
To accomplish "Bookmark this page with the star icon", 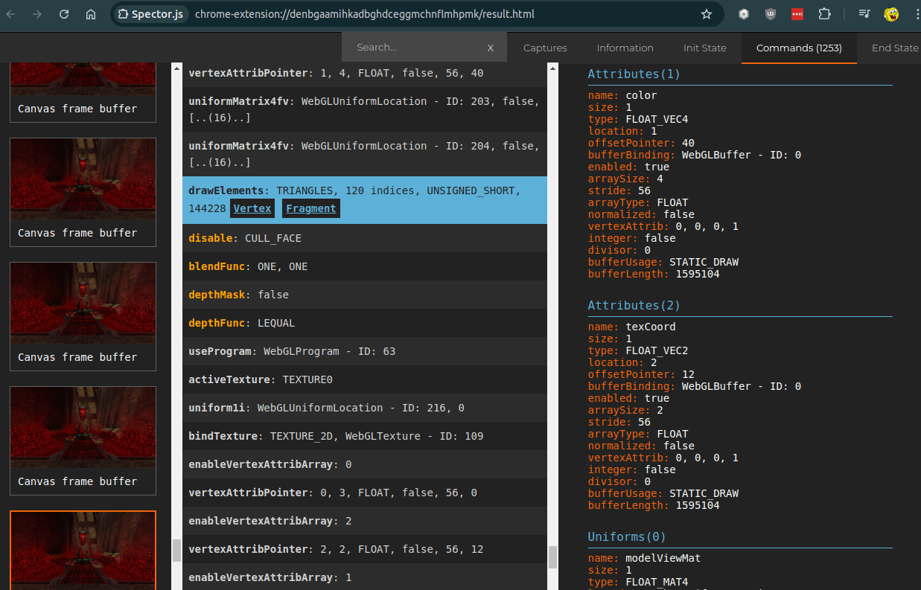I will 707,14.
